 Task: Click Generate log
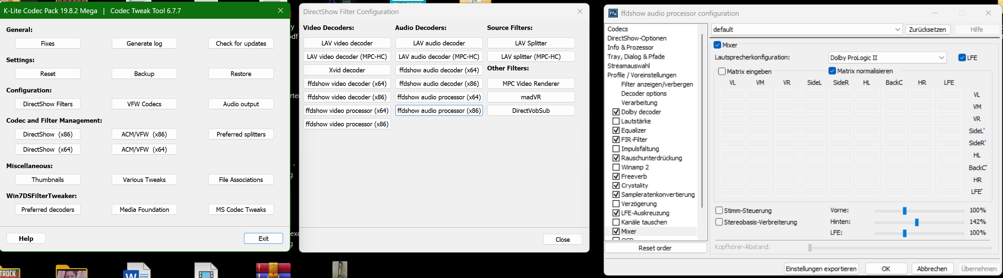(144, 43)
